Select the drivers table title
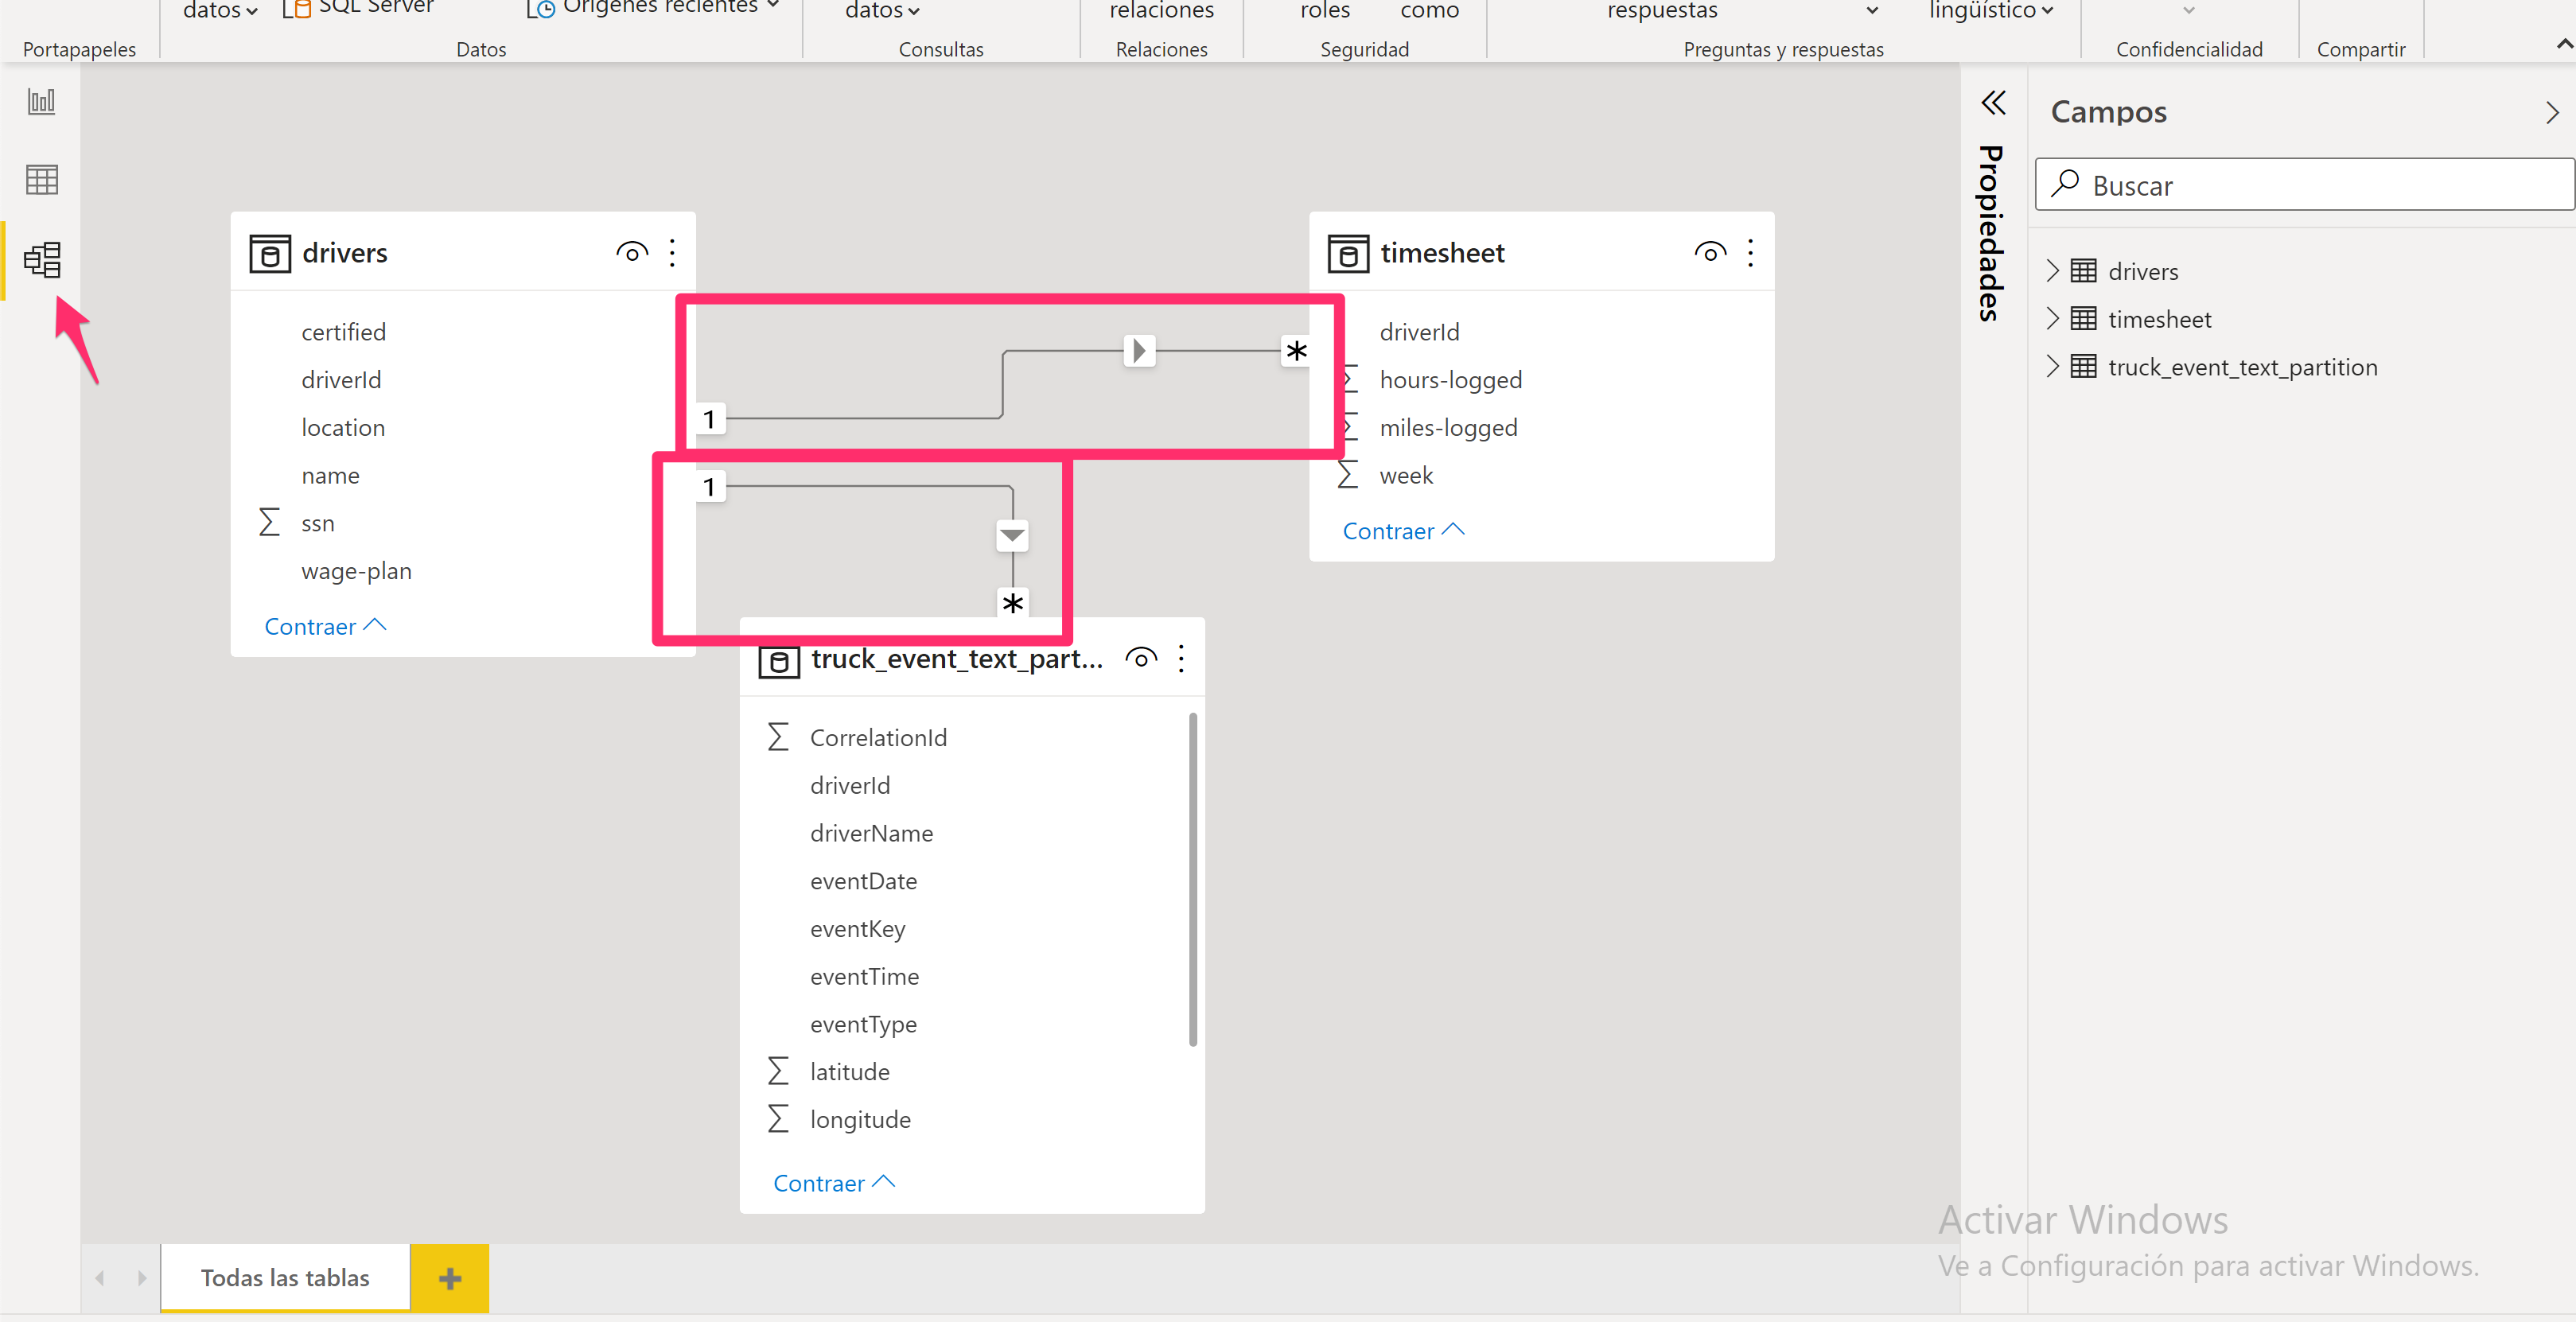The height and width of the screenshot is (1322, 2576). coord(345,253)
